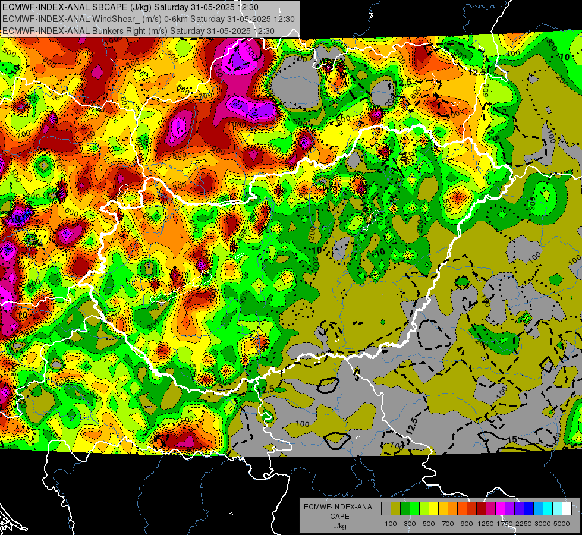Click the 1750 tick label in legend
The width and height of the screenshot is (582, 535).
(x=505, y=524)
